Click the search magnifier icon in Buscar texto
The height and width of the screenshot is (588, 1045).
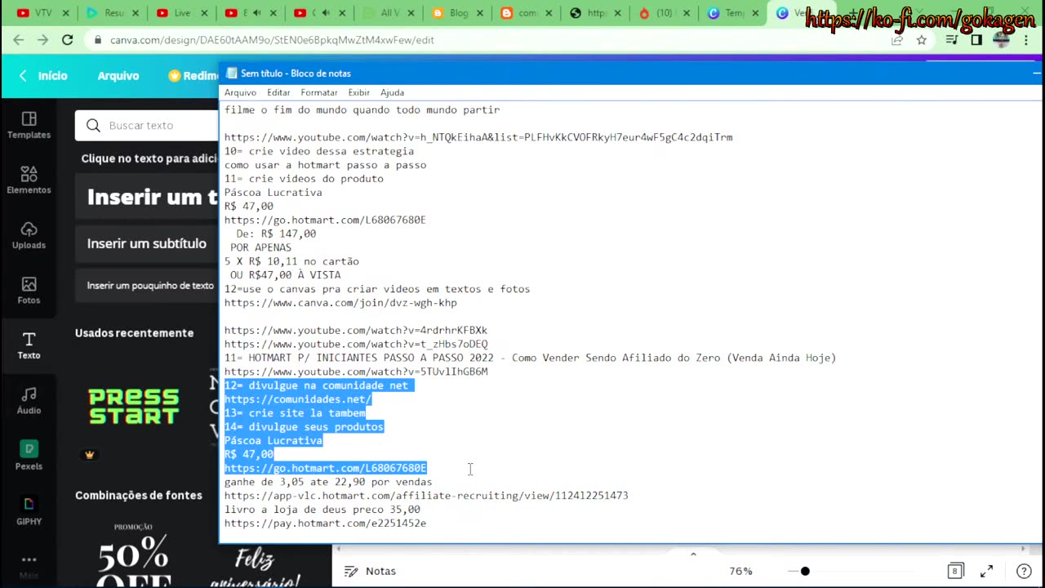tap(93, 125)
